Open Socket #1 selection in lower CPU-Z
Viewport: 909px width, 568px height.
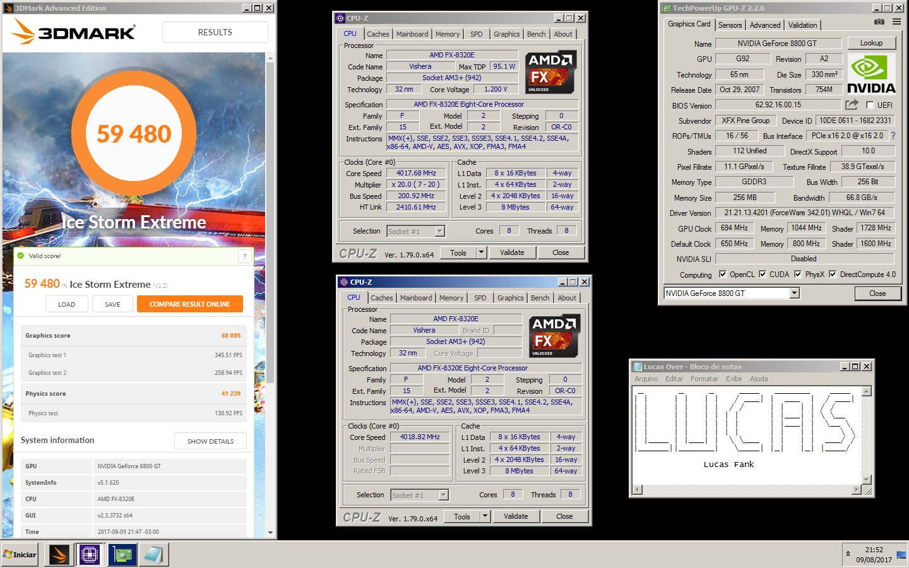(x=420, y=495)
